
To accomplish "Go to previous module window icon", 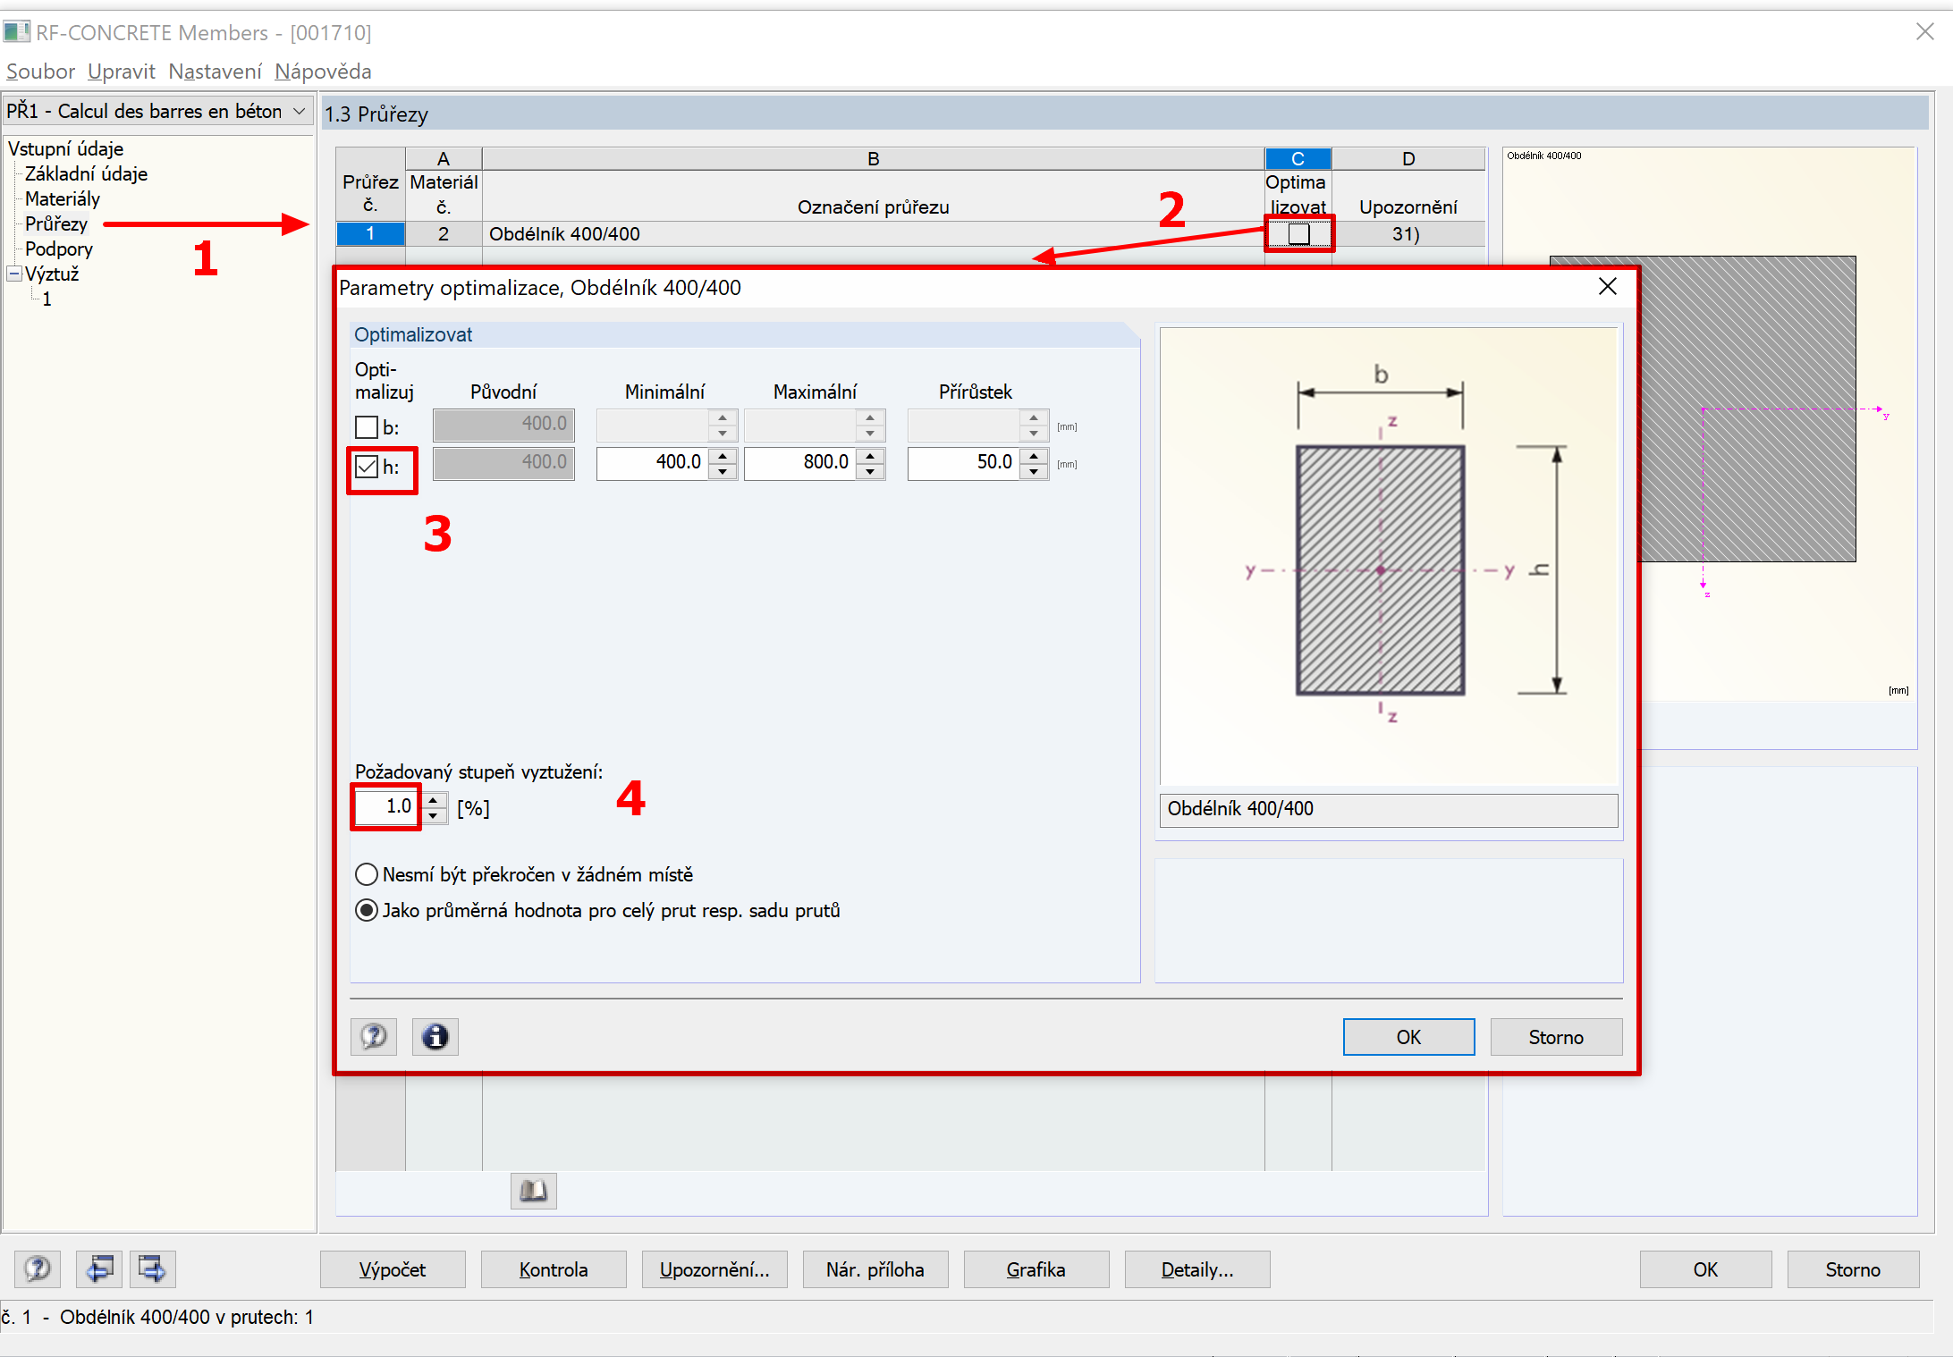I will (x=98, y=1268).
